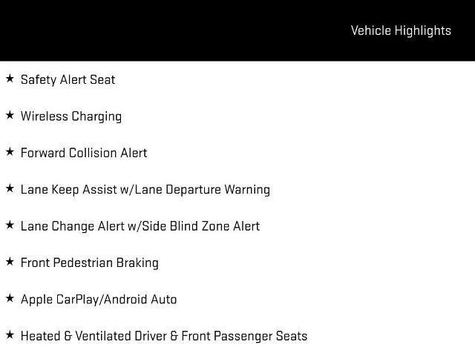Viewport: 475px width, 356px height.
Task: Select the Front Pedestrian Braking text
Action: pyautogui.click(x=89, y=263)
